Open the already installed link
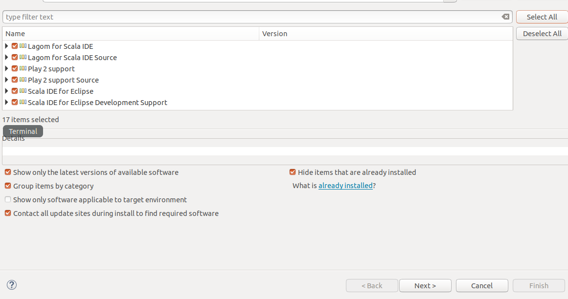 tap(345, 186)
